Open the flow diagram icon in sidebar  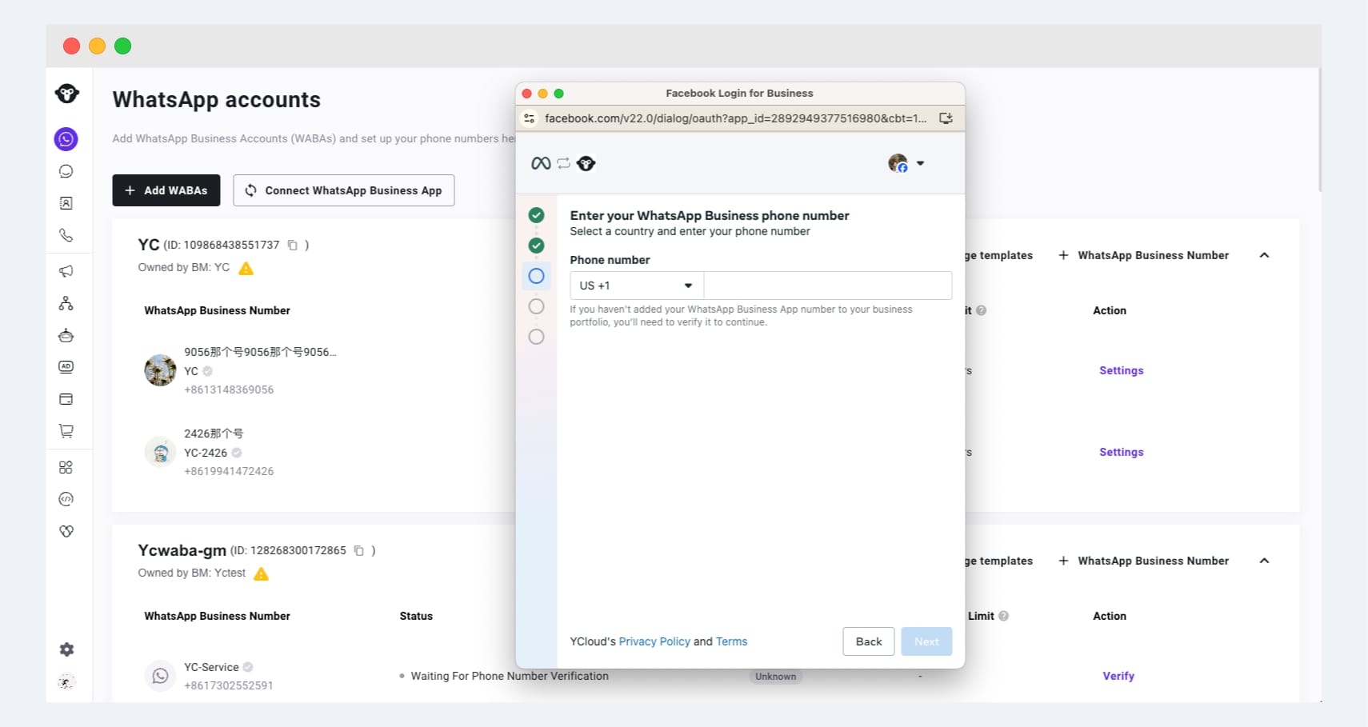click(66, 303)
